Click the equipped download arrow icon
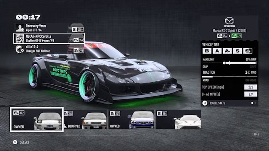This screenshot has width=269, height=151. coord(65,126)
